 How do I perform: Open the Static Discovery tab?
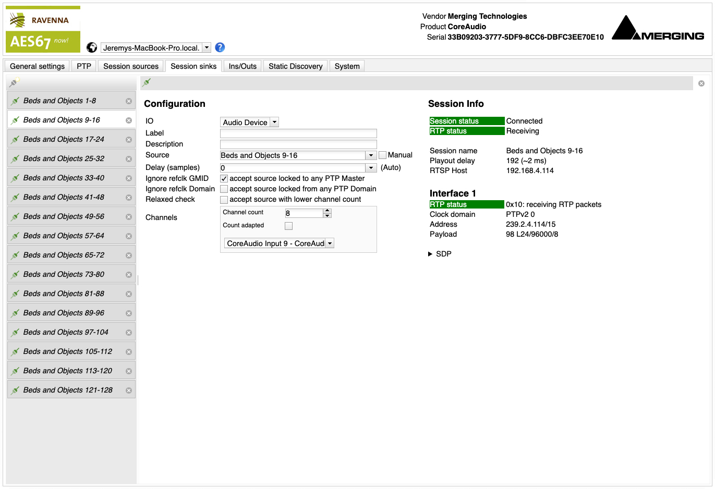tap(295, 66)
